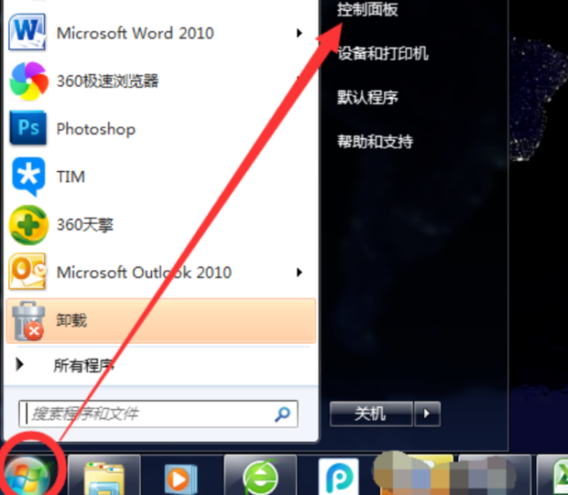568x495 pixels.
Task: Expand the 所有程序 arrow
Action: click(20, 365)
